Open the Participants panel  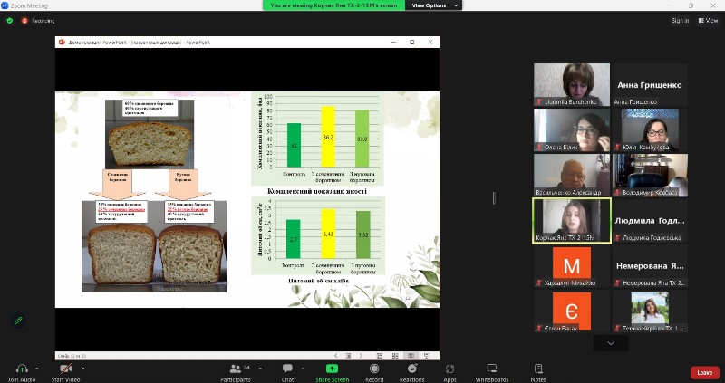click(x=234, y=369)
